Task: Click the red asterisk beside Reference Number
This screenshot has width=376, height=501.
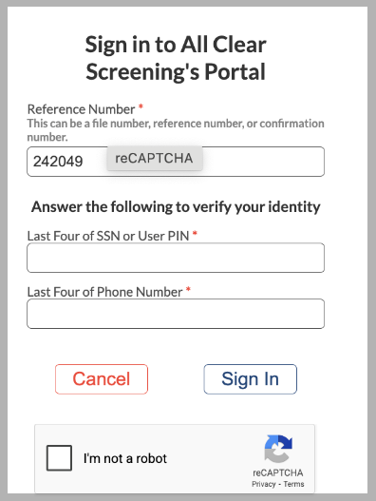Action: (141, 107)
